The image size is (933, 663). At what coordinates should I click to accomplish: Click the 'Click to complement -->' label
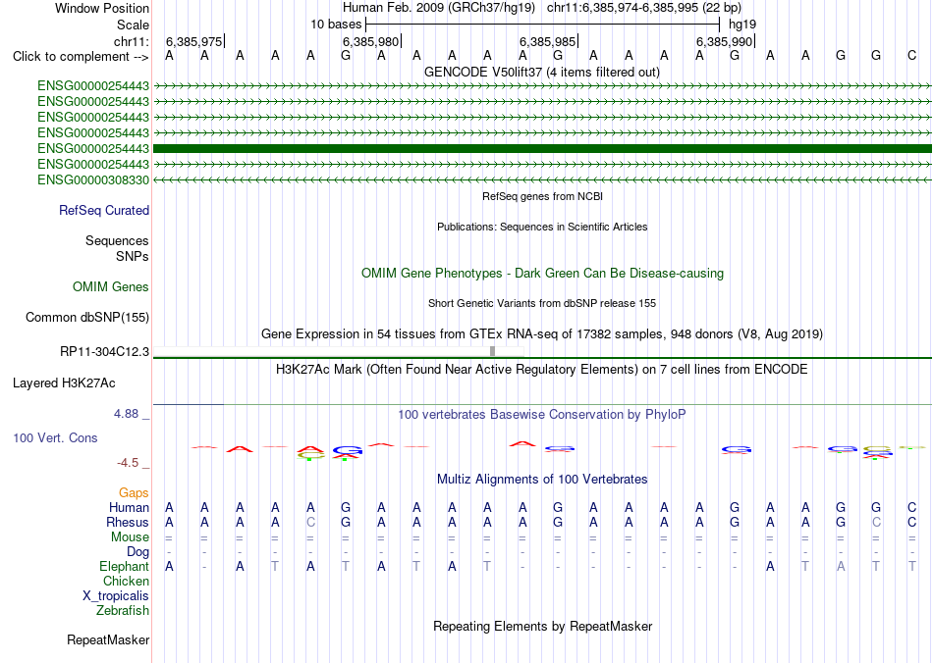pos(81,57)
